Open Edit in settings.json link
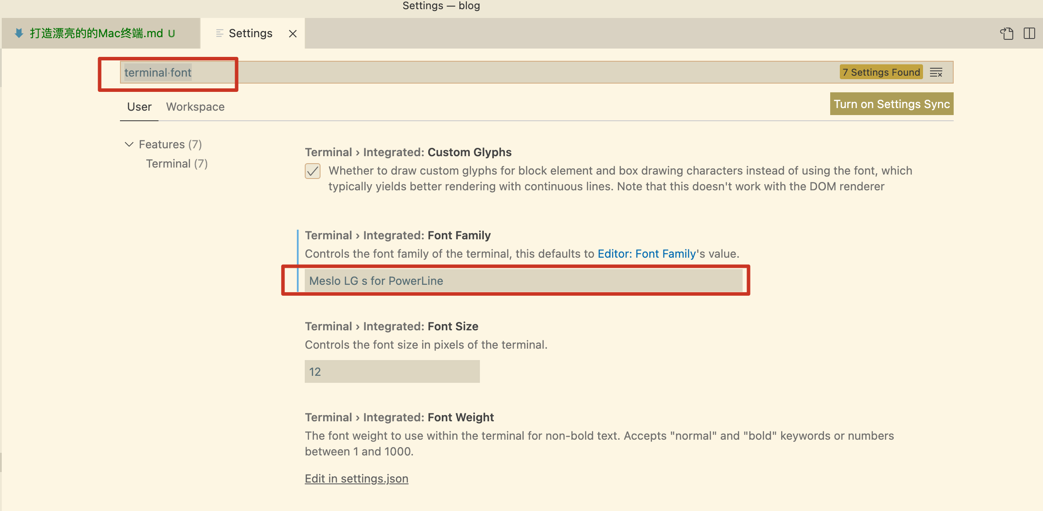1043x511 pixels. point(356,479)
